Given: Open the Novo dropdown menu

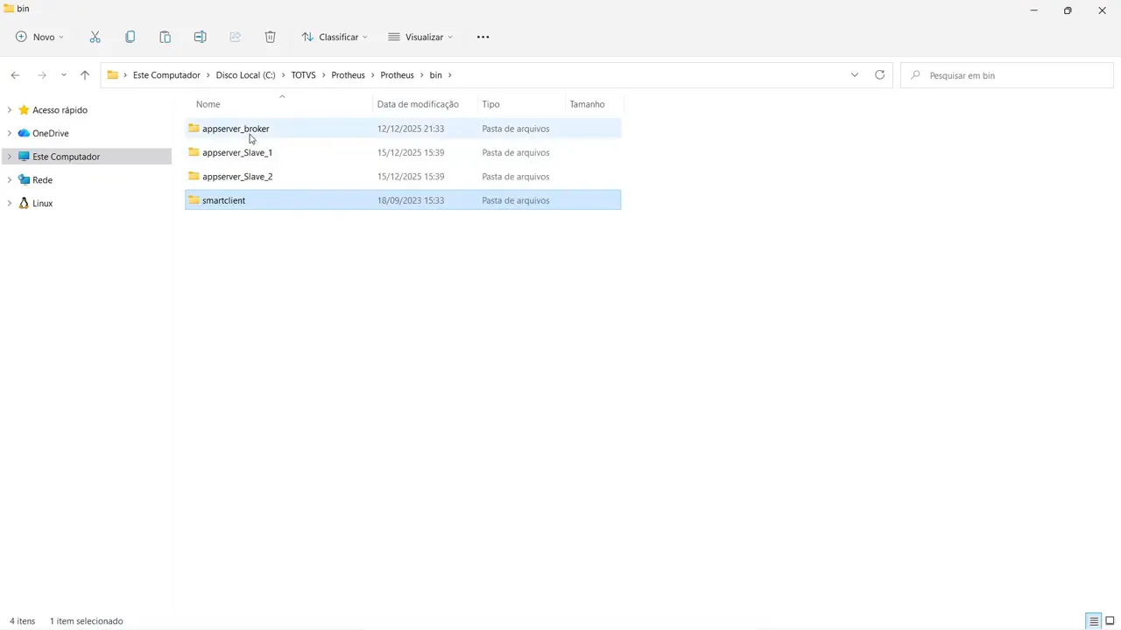Looking at the screenshot, I should [39, 37].
